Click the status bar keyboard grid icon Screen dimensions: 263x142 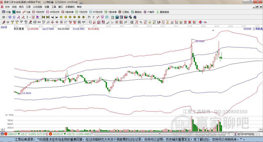tap(2, 134)
